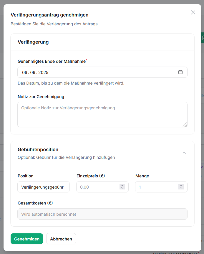Increase Einzelpreis with the up arrow
This screenshot has height=254, width=204.
tap(122, 186)
